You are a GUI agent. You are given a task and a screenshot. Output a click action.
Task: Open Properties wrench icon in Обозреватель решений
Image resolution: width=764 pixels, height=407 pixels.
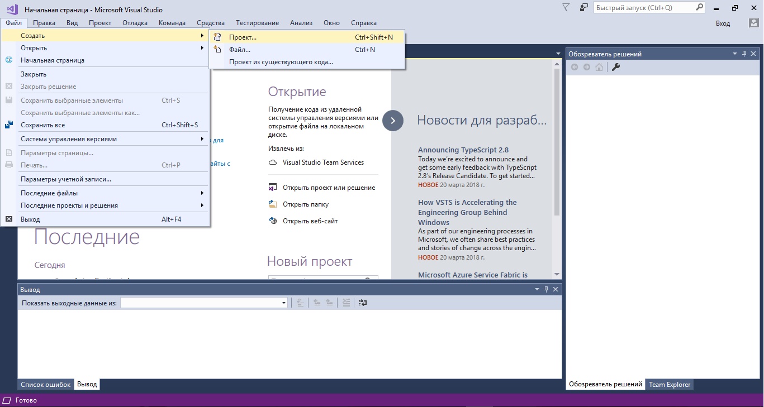tap(616, 67)
